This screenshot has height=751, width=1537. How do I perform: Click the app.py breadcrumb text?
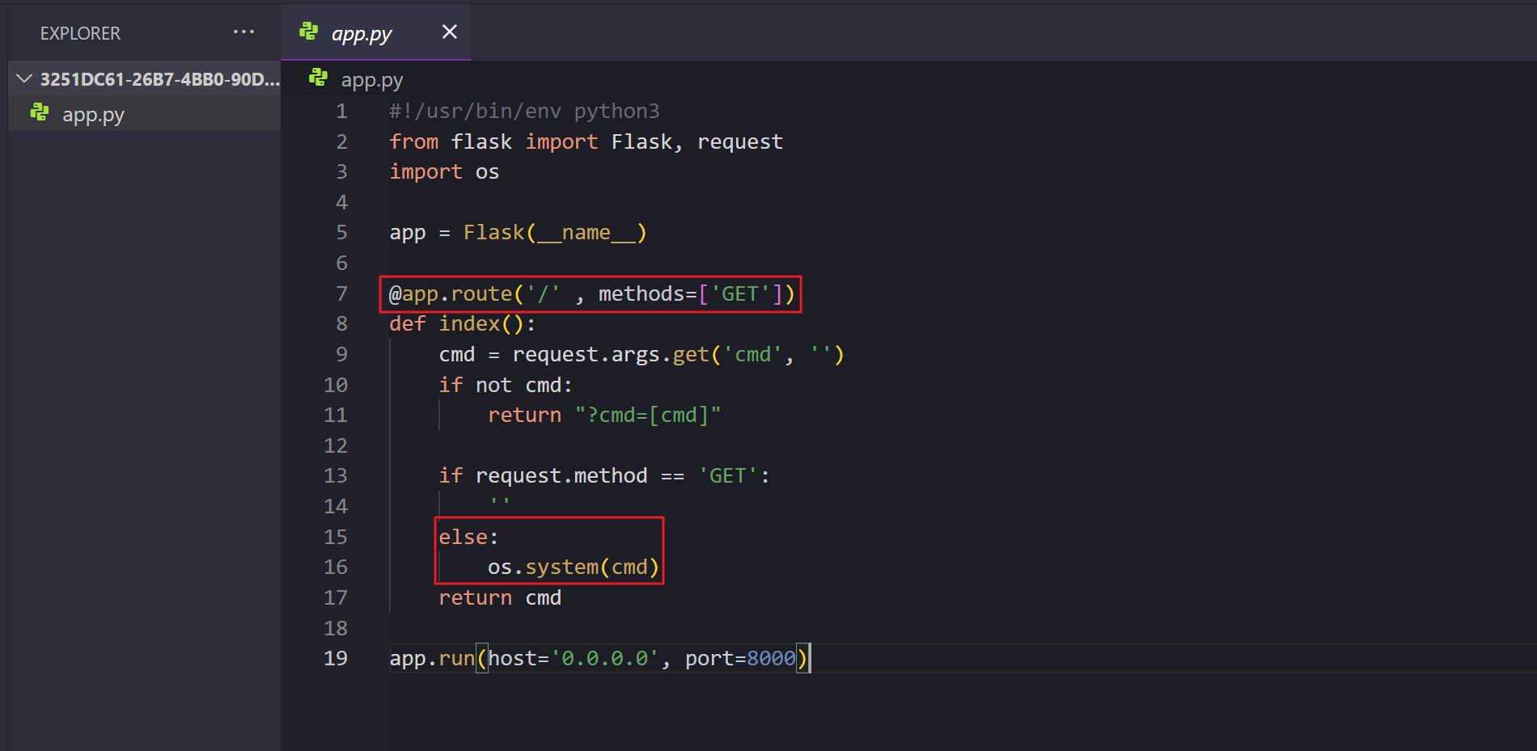[371, 80]
